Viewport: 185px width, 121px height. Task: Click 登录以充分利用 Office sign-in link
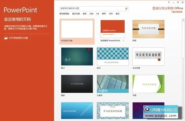click(x=168, y=8)
